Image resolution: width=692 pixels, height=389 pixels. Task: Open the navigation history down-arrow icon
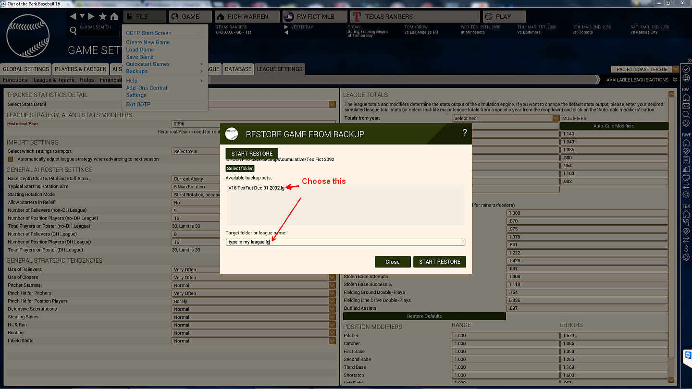82,16
